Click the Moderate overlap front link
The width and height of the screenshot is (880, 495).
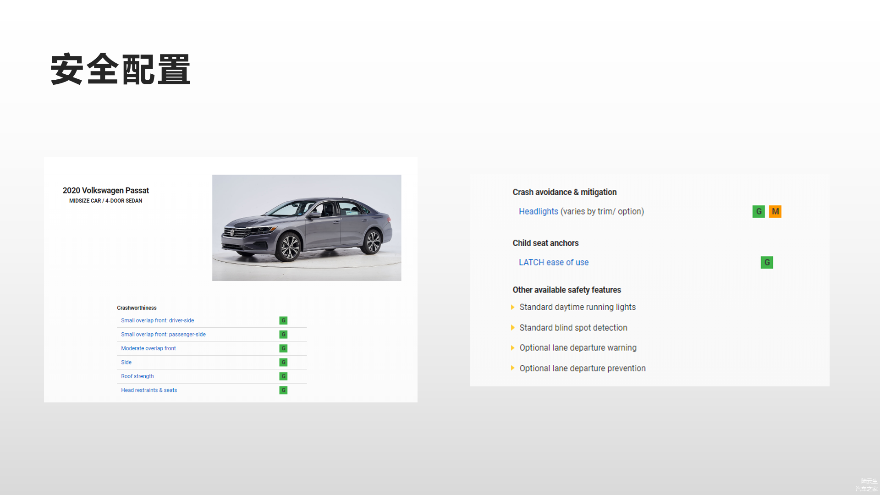pyautogui.click(x=148, y=348)
